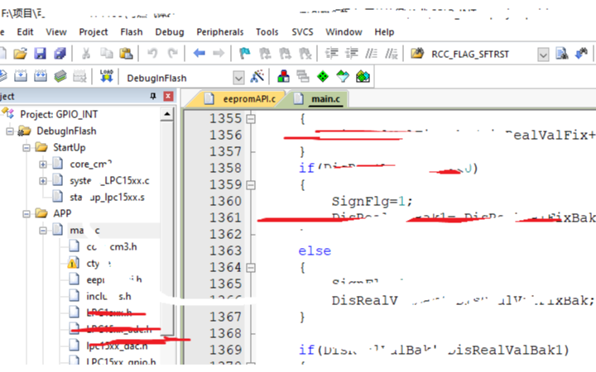The height and width of the screenshot is (372, 596).
Task: Collapse the StartUp group
Action: (26, 148)
